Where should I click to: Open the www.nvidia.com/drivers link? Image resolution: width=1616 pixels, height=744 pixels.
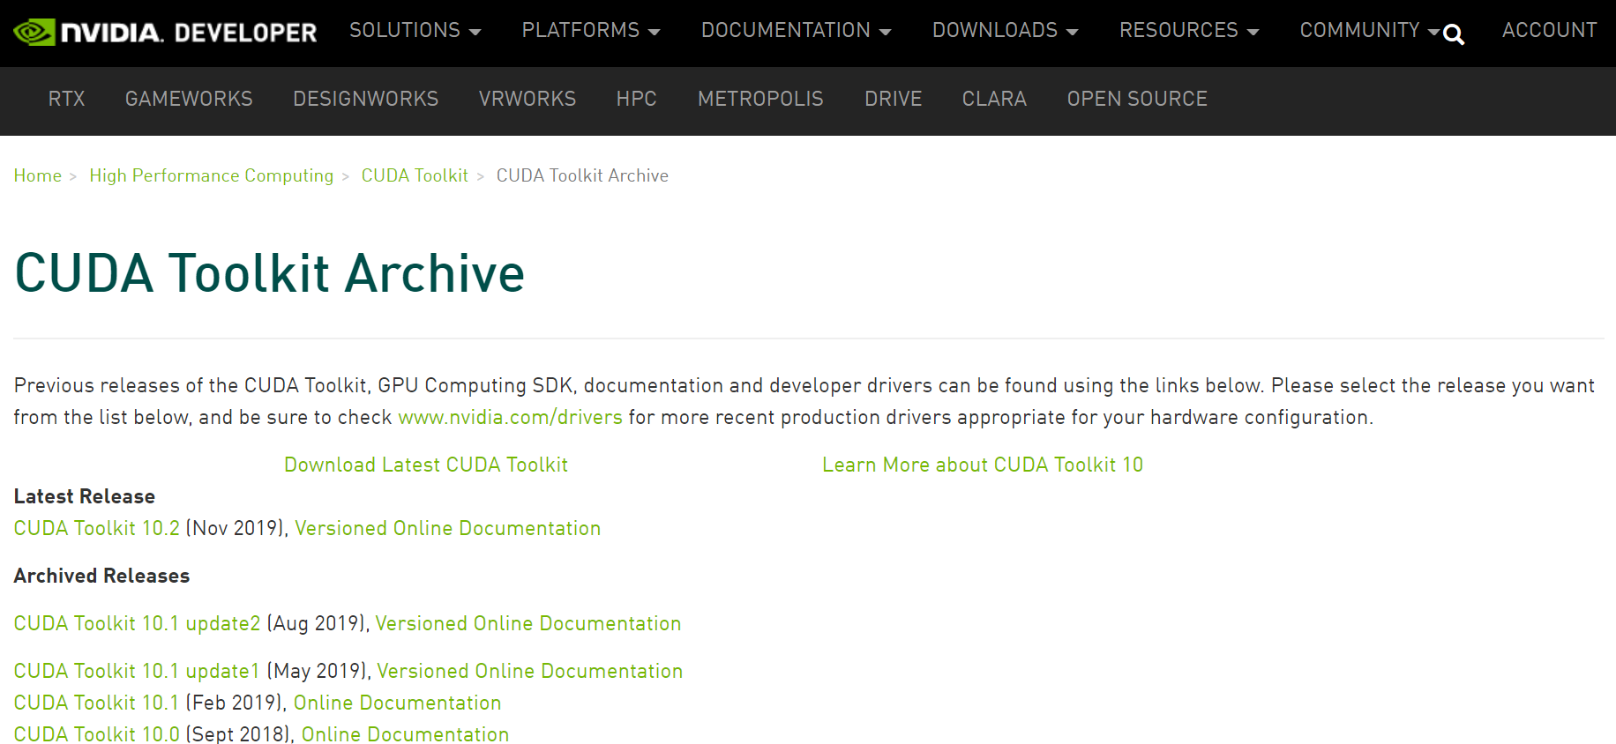[x=510, y=417]
